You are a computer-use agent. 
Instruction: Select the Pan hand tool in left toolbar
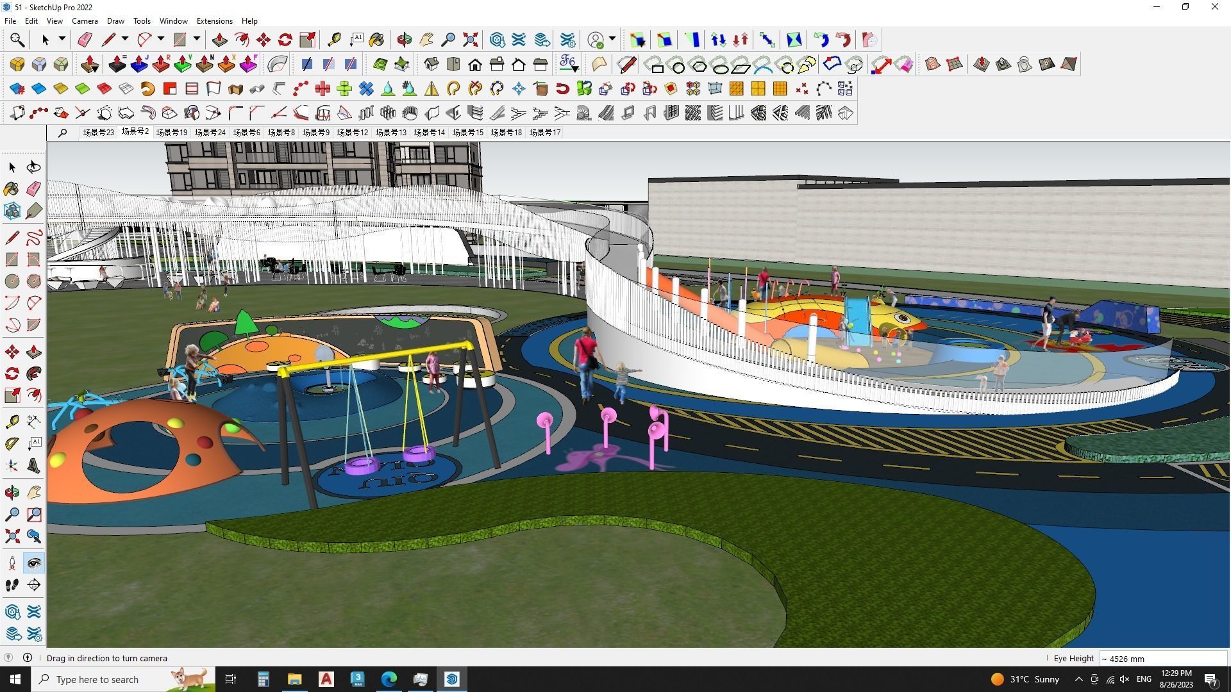pyautogui.click(x=34, y=492)
